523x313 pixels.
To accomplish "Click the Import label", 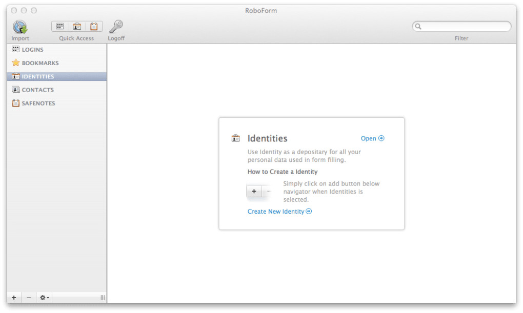I will pyautogui.click(x=20, y=38).
